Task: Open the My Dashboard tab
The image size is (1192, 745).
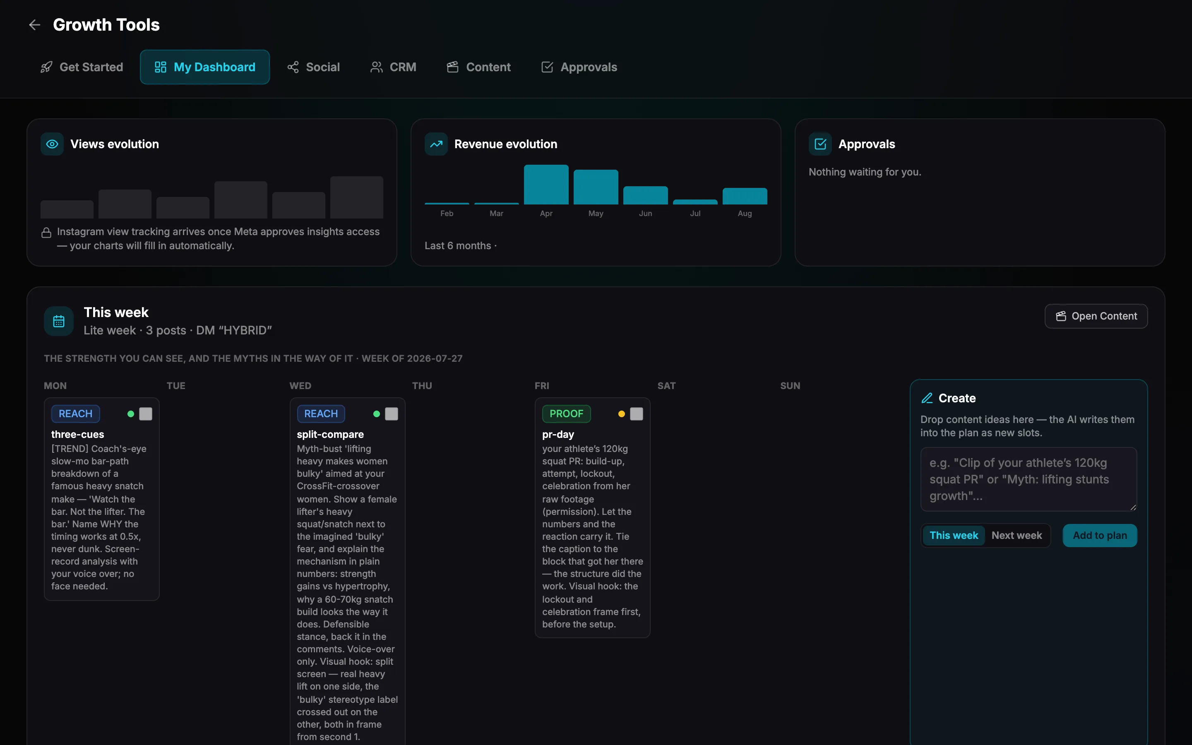Action: [x=205, y=67]
